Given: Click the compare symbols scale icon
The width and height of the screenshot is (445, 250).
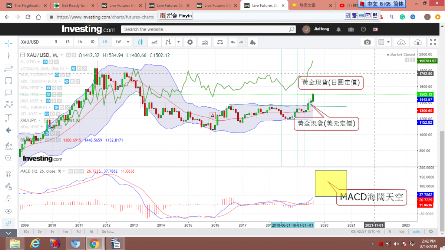Looking at the screenshot, I should 220,42.
